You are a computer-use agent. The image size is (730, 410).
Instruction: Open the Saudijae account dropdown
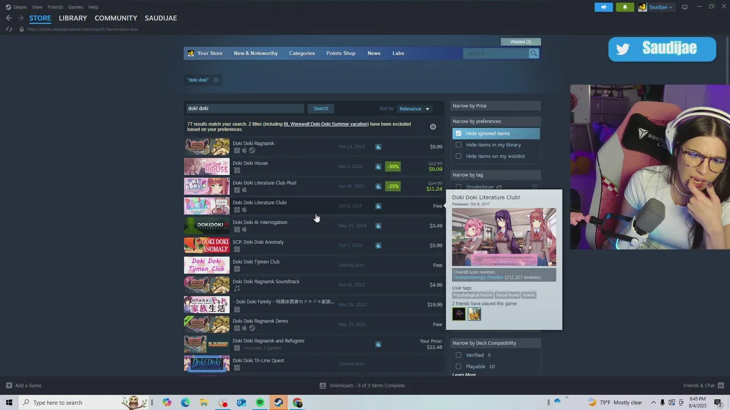click(x=661, y=7)
